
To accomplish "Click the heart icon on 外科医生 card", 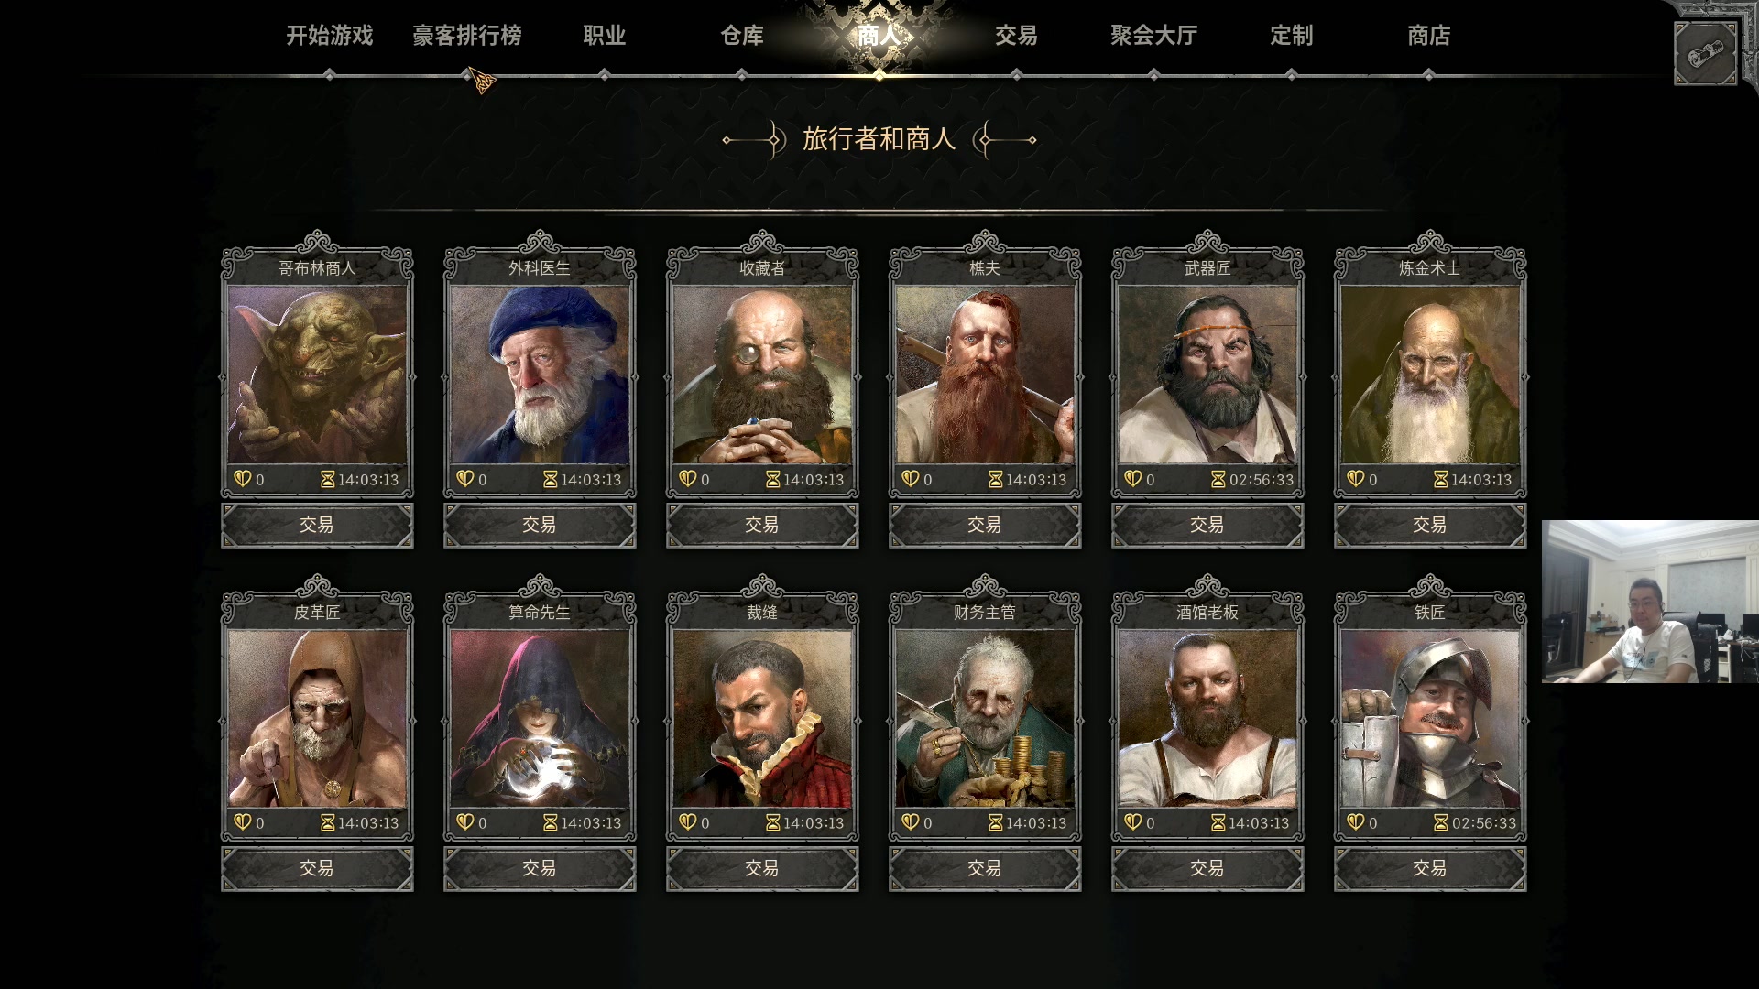I will point(464,479).
